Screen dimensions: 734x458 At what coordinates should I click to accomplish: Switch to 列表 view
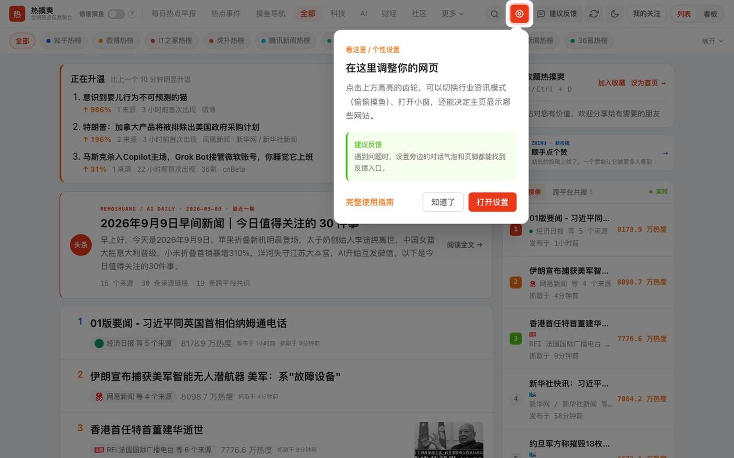pyautogui.click(x=684, y=14)
